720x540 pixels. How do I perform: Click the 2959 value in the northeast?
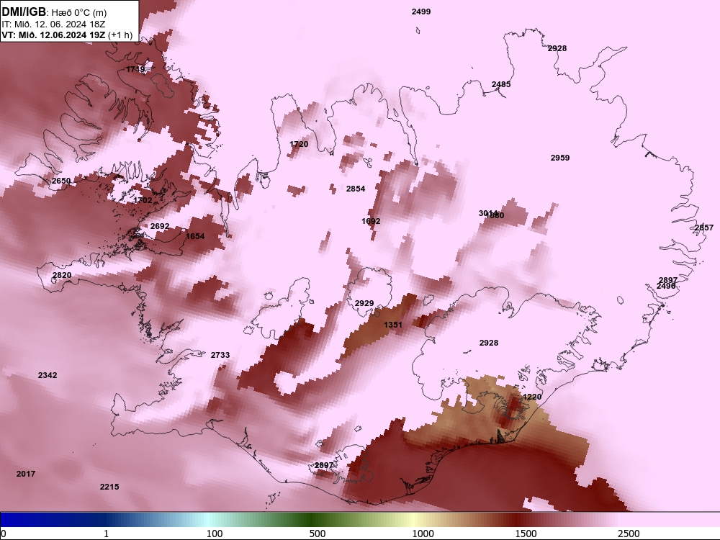pos(560,158)
